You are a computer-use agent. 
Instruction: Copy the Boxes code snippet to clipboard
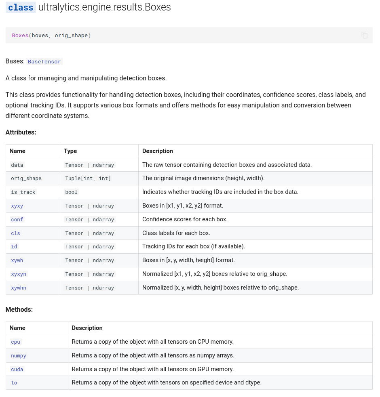364,35
